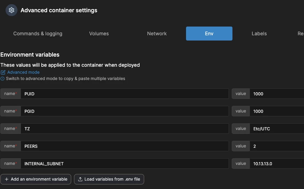This screenshot has width=304, height=189.
Task: Click the plus icon to add variable
Action: (7, 179)
